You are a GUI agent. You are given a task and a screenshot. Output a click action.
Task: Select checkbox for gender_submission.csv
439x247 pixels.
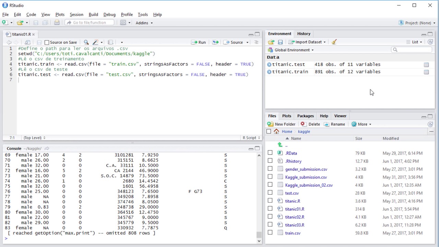click(x=270, y=168)
